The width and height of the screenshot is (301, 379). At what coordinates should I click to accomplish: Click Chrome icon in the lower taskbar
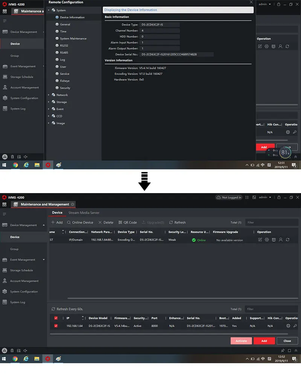pyautogui.click(x=15, y=359)
